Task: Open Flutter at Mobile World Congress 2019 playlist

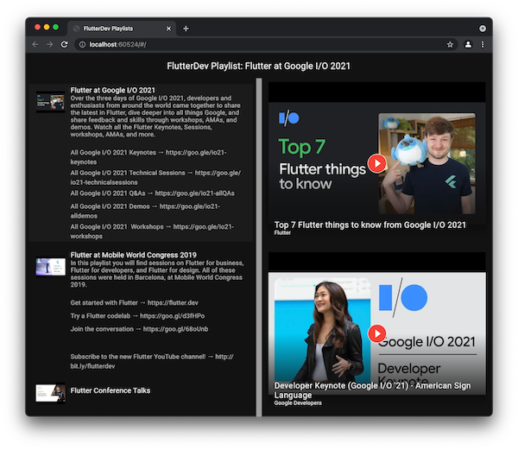Action: 133,255
